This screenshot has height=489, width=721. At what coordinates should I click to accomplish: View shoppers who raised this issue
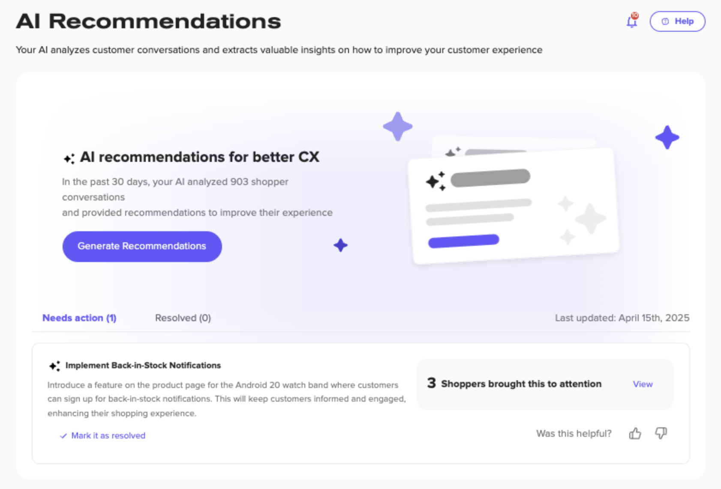[643, 384]
